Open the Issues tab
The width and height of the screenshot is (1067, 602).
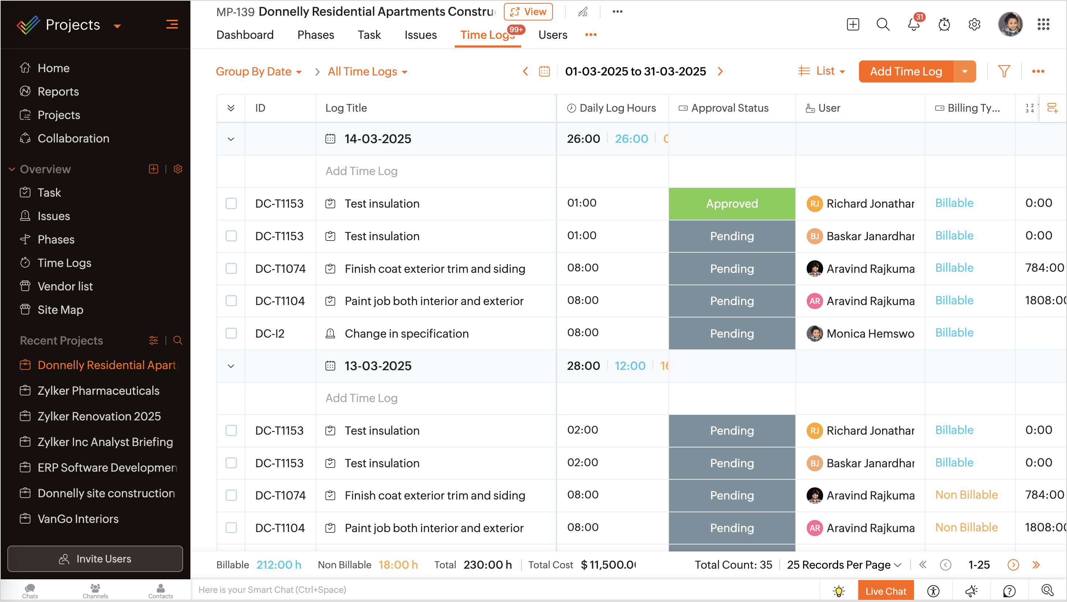pos(420,35)
